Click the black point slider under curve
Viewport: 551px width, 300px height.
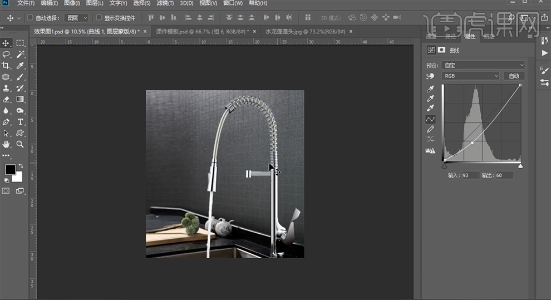pos(445,166)
